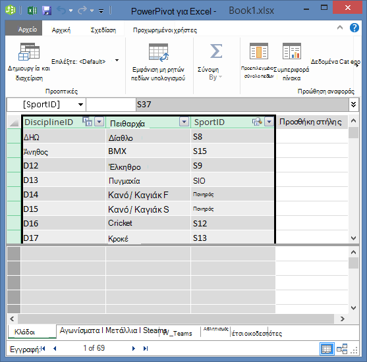Click Δεδομένα Category button
Screen dimensions: 367x362
pos(335,62)
